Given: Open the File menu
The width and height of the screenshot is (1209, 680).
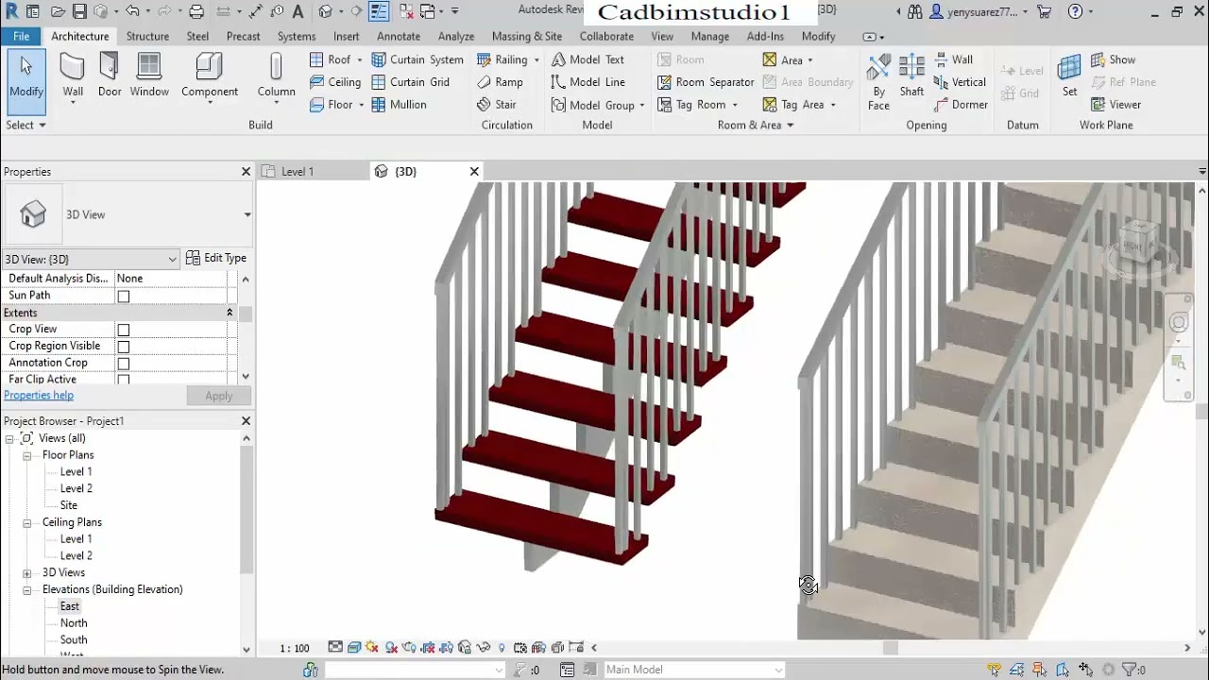Looking at the screenshot, I should pos(21,36).
